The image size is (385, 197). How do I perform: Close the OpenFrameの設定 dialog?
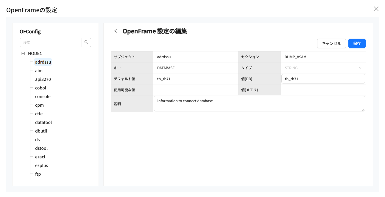click(376, 9)
